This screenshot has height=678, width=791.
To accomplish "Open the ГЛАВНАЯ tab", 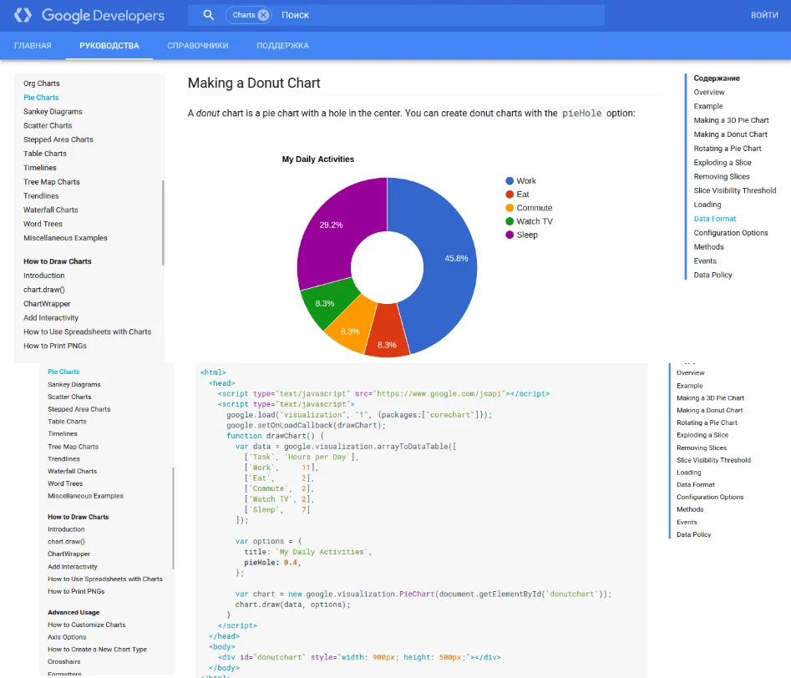I will [x=33, y=45].
